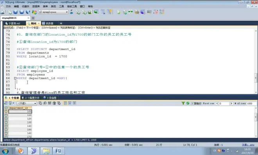Click the green filter funnel icon

(183, 103)
